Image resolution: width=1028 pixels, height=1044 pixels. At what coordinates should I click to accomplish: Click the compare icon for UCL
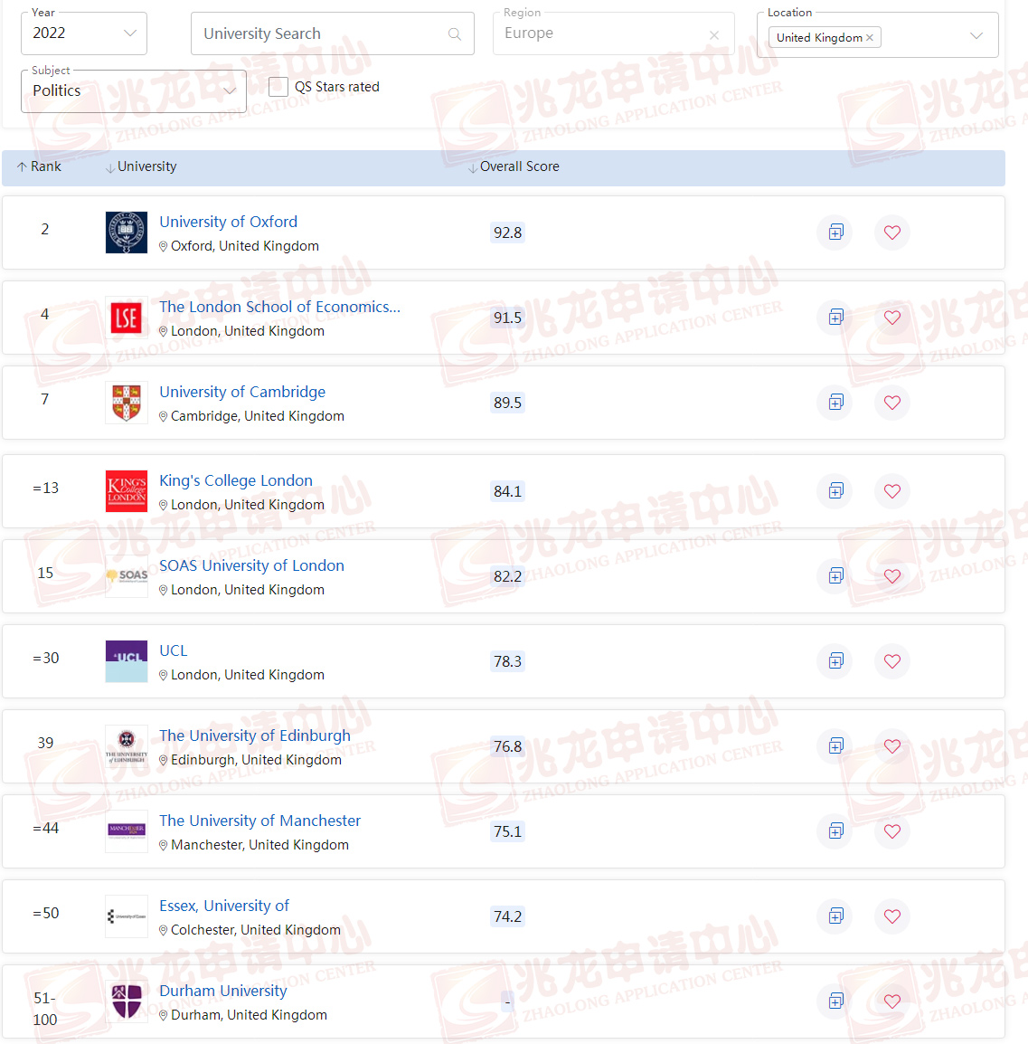834,661
